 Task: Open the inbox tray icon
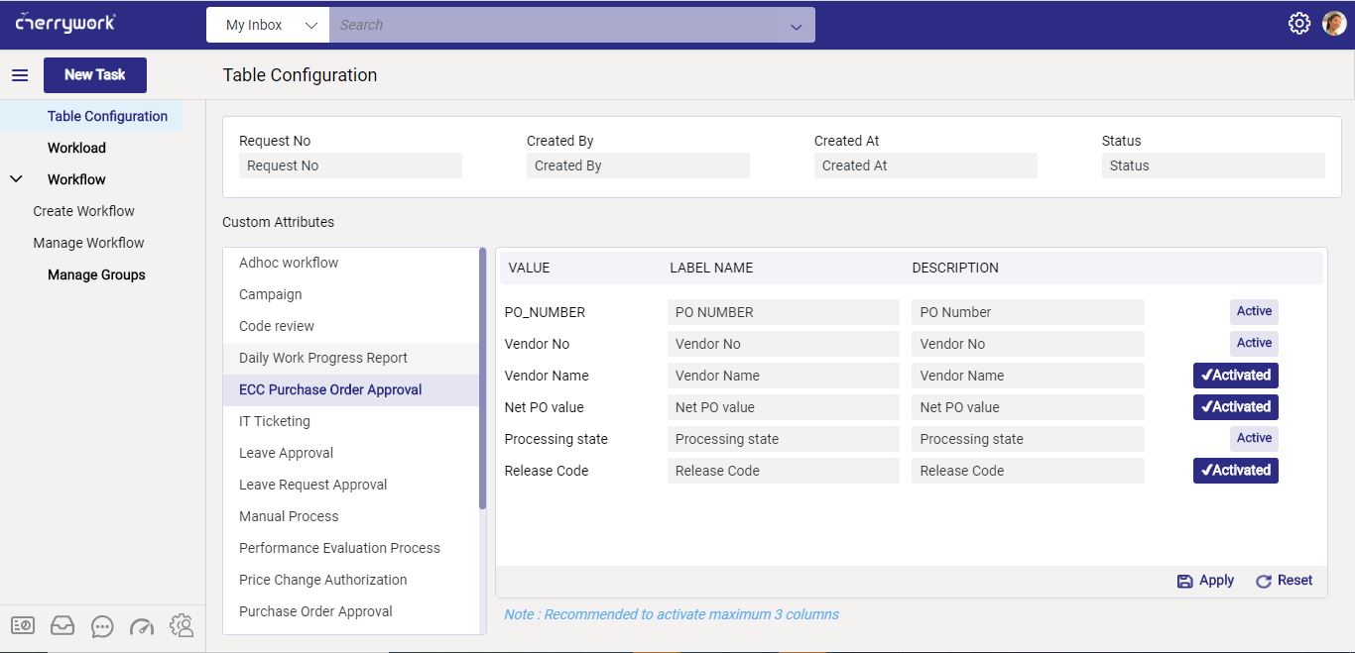click(62, 625)
